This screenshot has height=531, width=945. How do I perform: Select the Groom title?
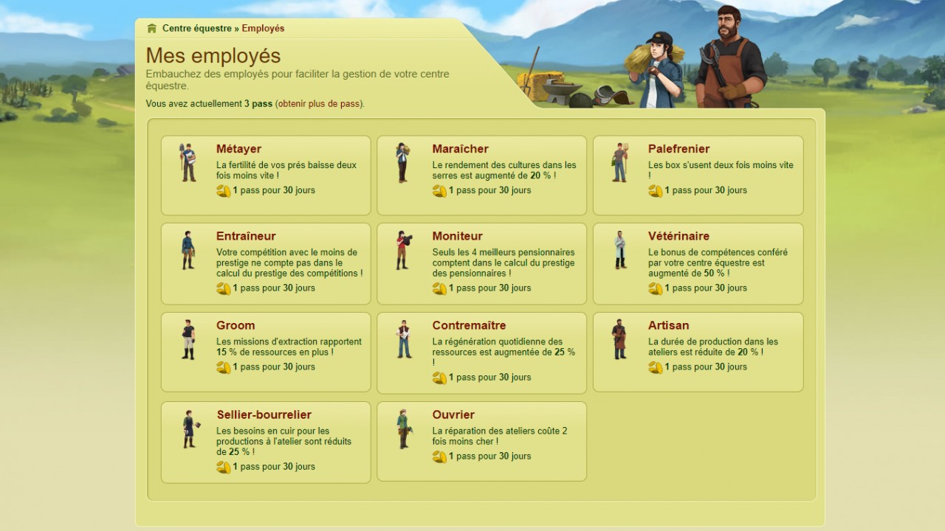(x=236, y=325)
